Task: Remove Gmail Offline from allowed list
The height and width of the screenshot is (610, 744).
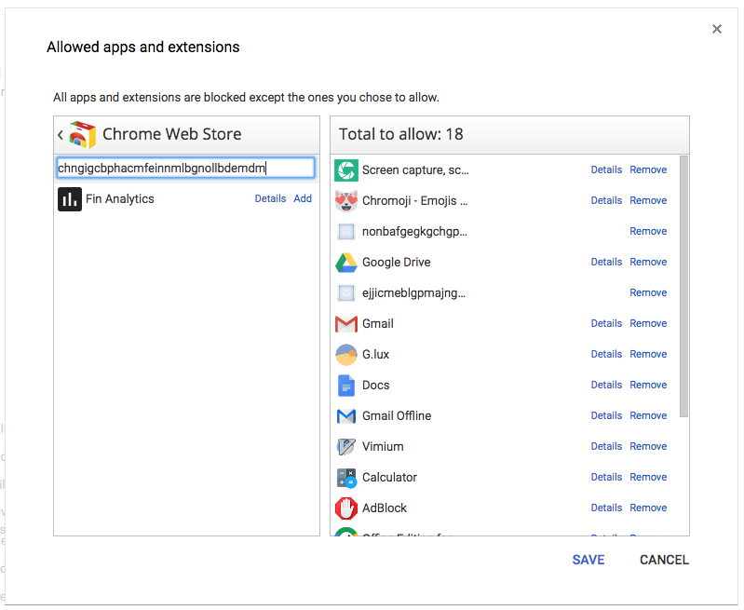Action: [648, 416]
